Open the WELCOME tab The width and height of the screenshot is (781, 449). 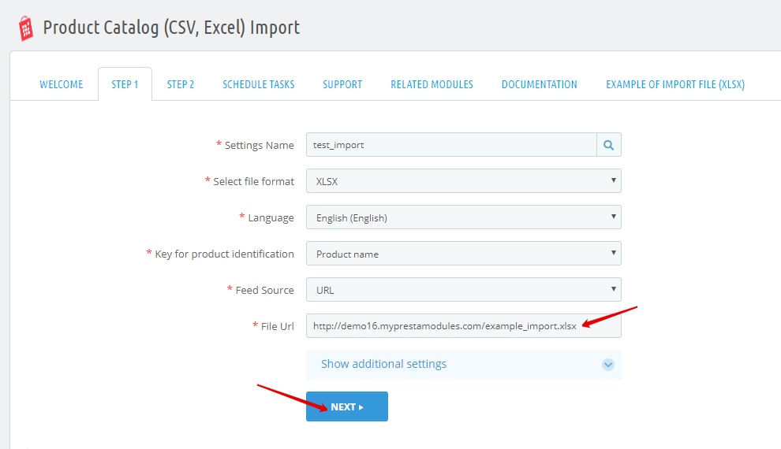(62, 84)
